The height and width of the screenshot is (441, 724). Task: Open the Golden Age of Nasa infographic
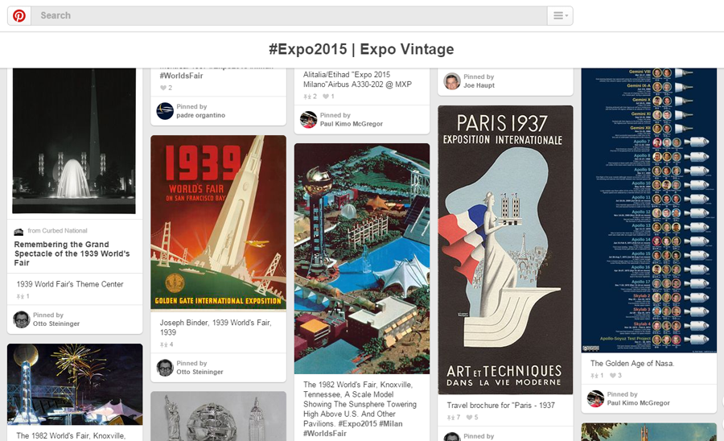pos(649,211)
